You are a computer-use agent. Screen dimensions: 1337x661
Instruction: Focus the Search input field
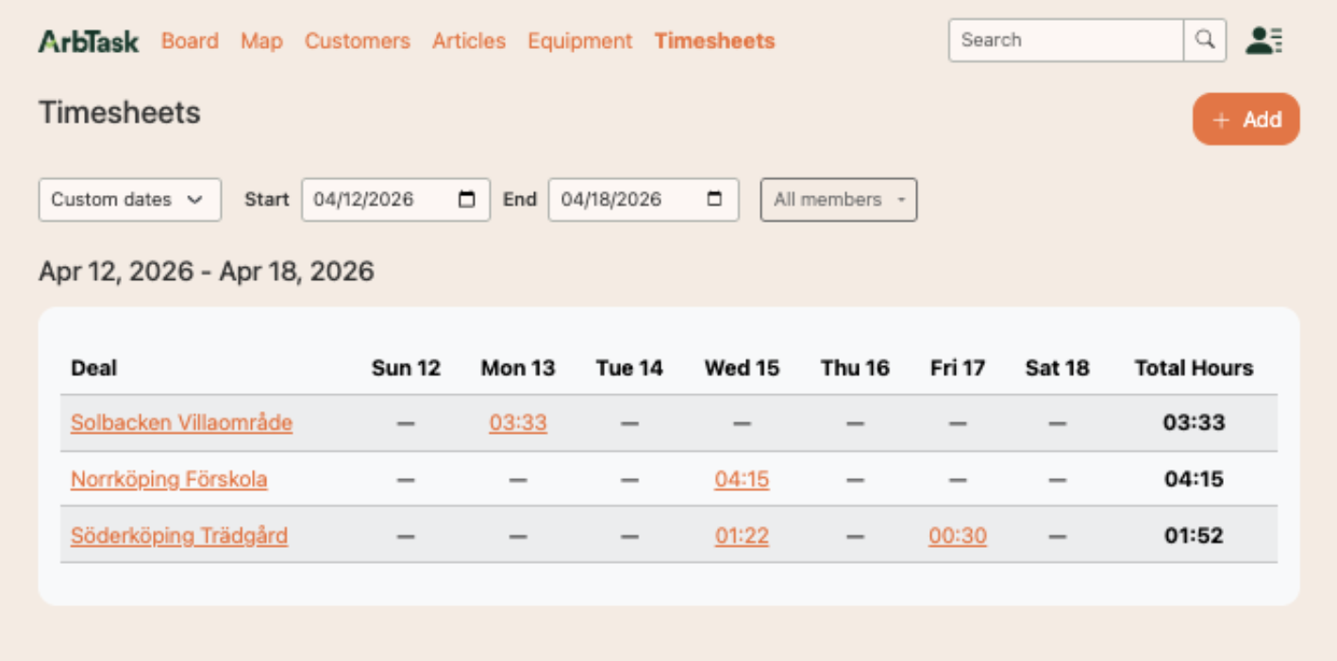coord(1066,41)
